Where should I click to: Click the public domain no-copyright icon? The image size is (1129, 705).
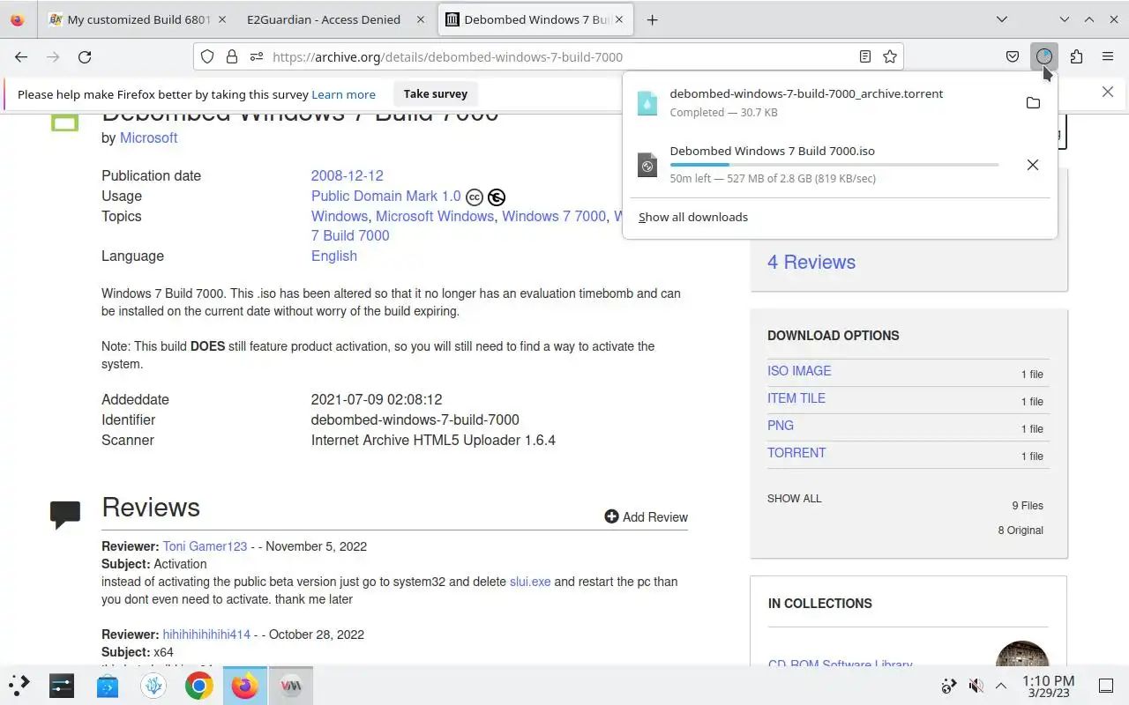[497, 197]
